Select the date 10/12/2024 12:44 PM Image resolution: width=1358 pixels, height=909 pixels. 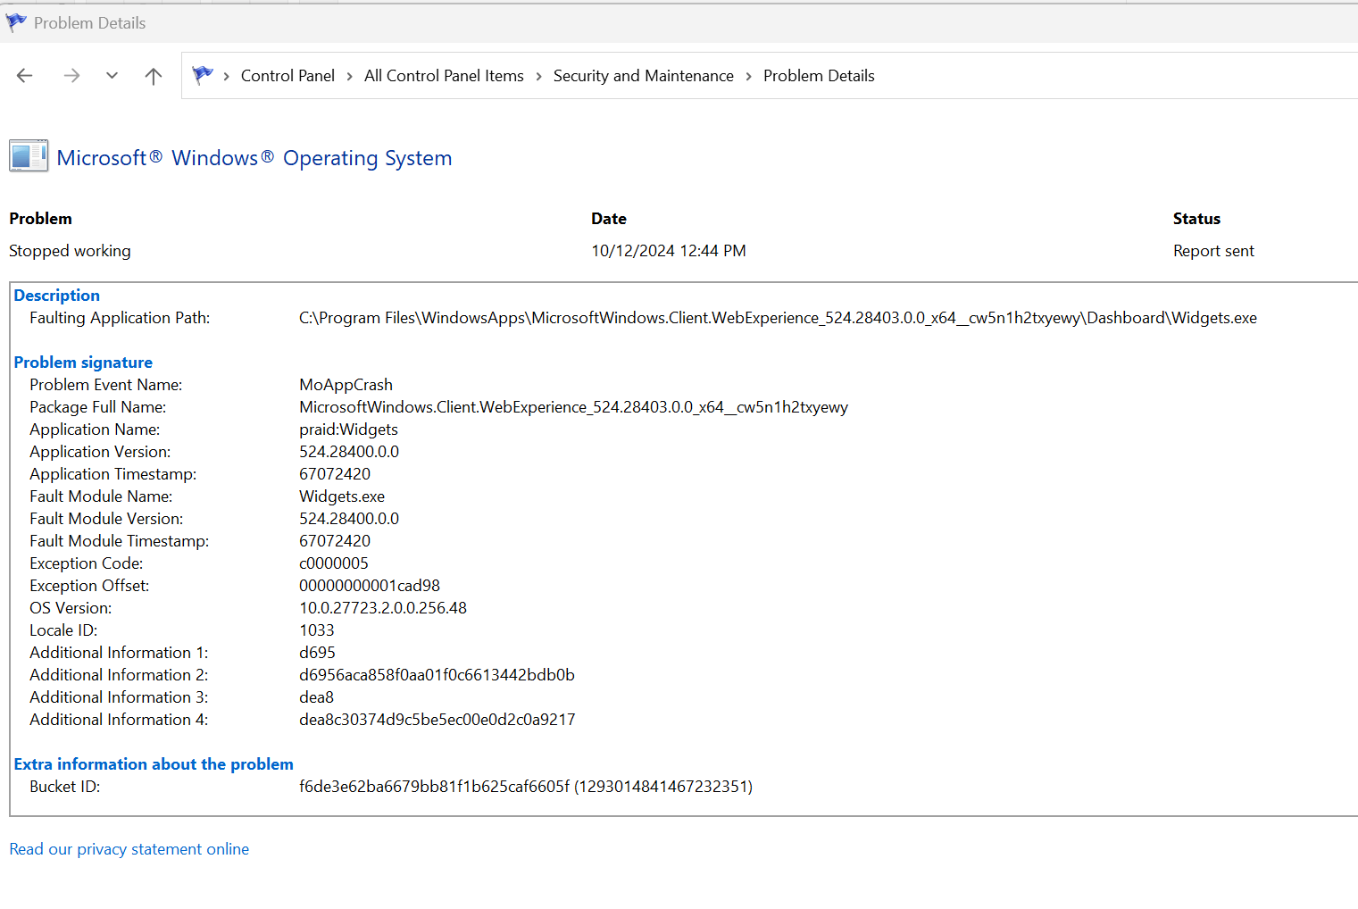tap(669, 251)
